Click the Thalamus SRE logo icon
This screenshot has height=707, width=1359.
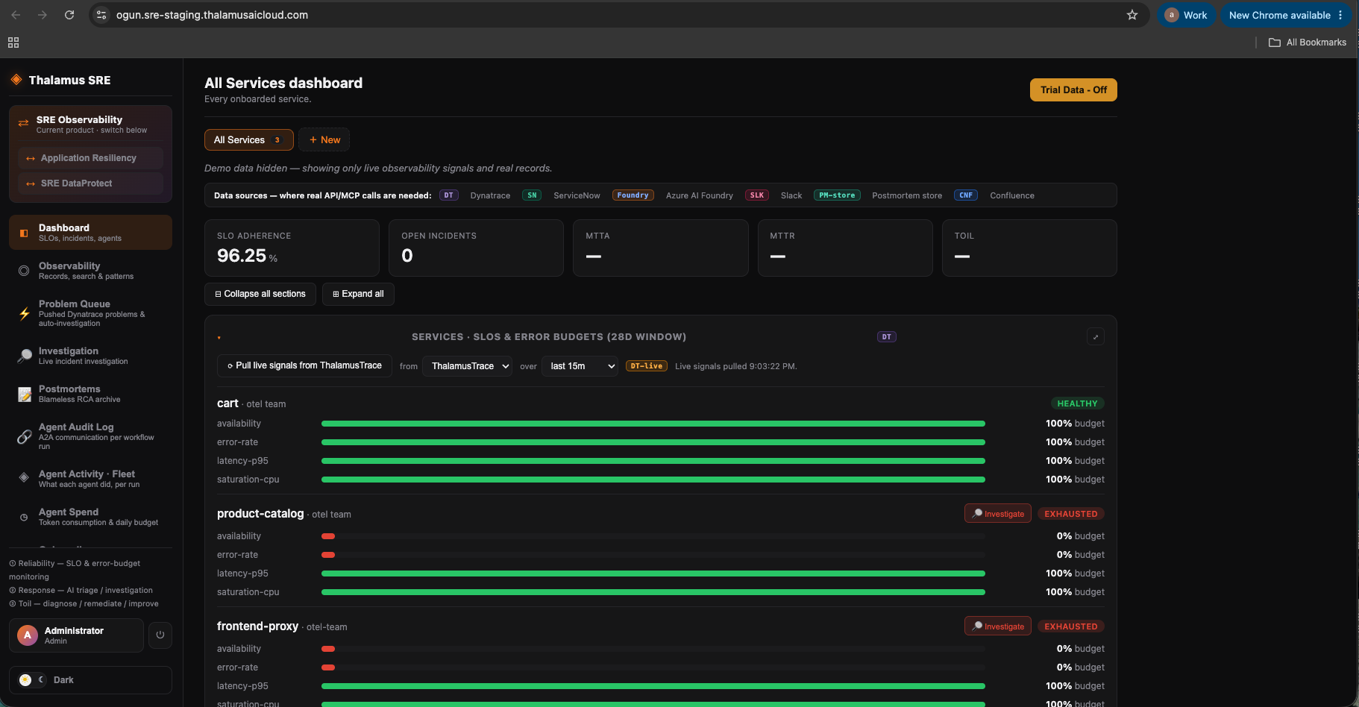16,80
